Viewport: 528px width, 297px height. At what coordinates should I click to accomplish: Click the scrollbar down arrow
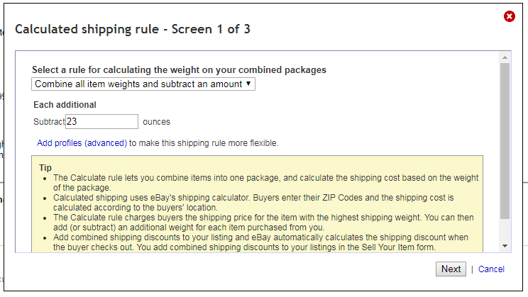click(x=505, y=246)
